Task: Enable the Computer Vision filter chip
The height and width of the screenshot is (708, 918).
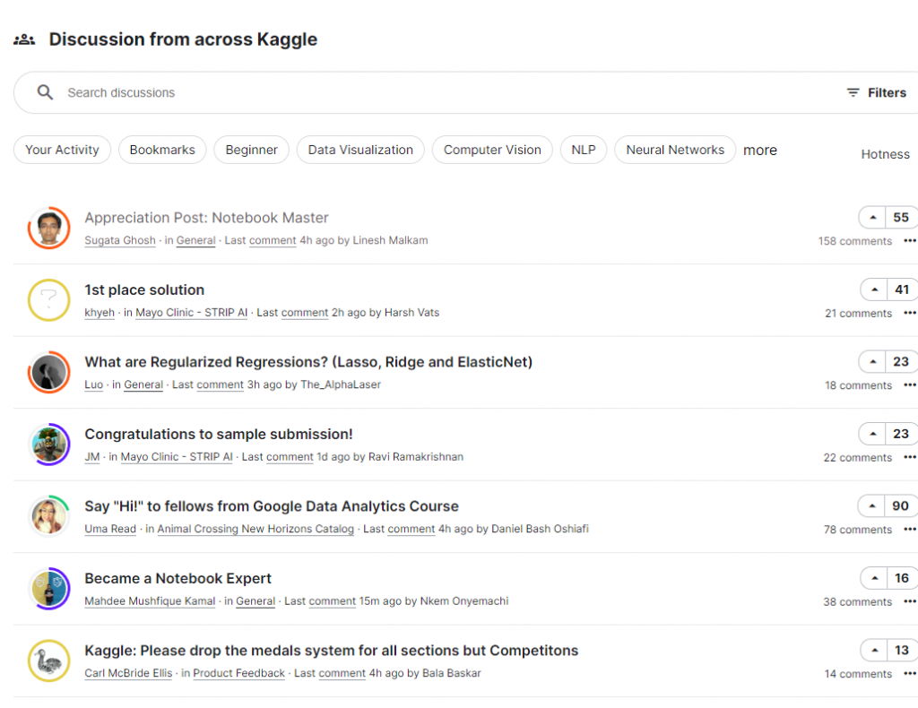Action: click(492, 150)
